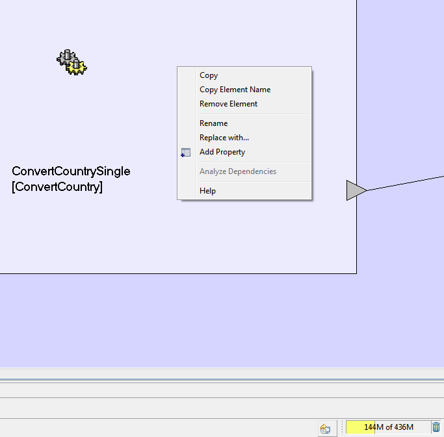This screenshot has width=444, height=437.
Task: Open Help from the context menu
Action: click(207, 191)
